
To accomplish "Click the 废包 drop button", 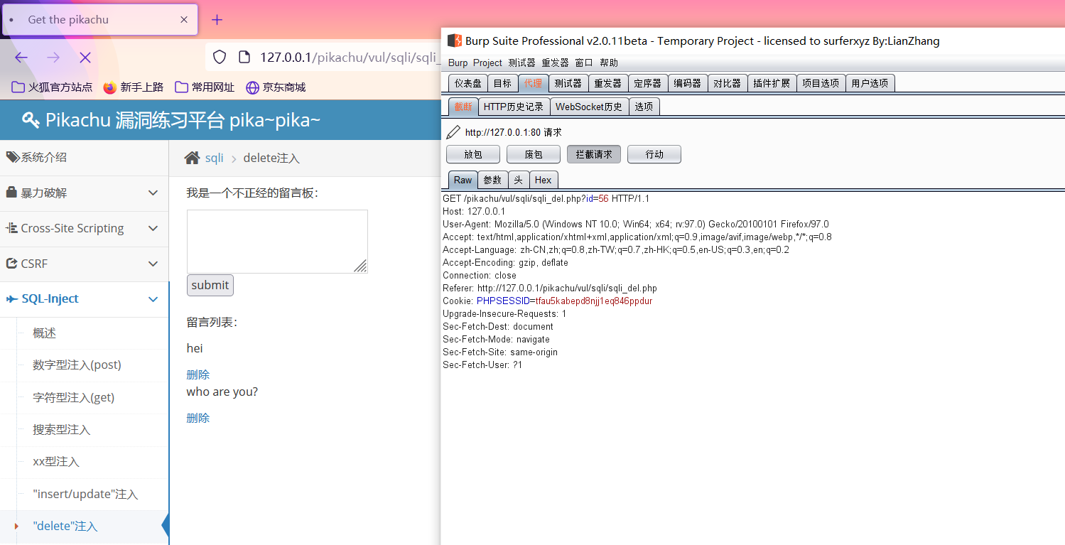I will tap(534, 154).
